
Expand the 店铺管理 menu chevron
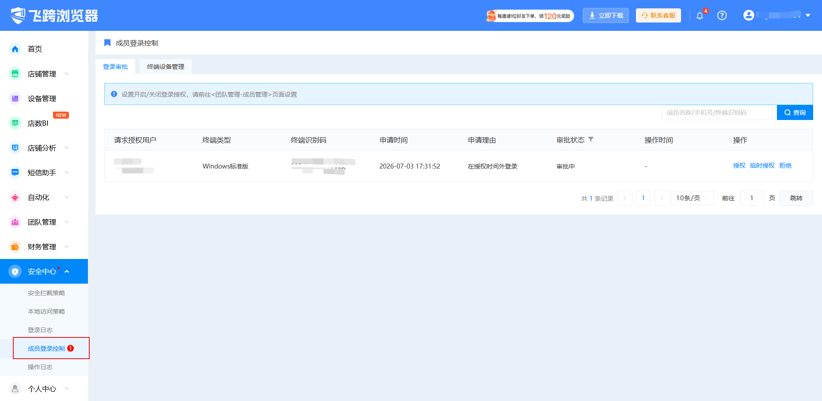(x=67, y=74)
